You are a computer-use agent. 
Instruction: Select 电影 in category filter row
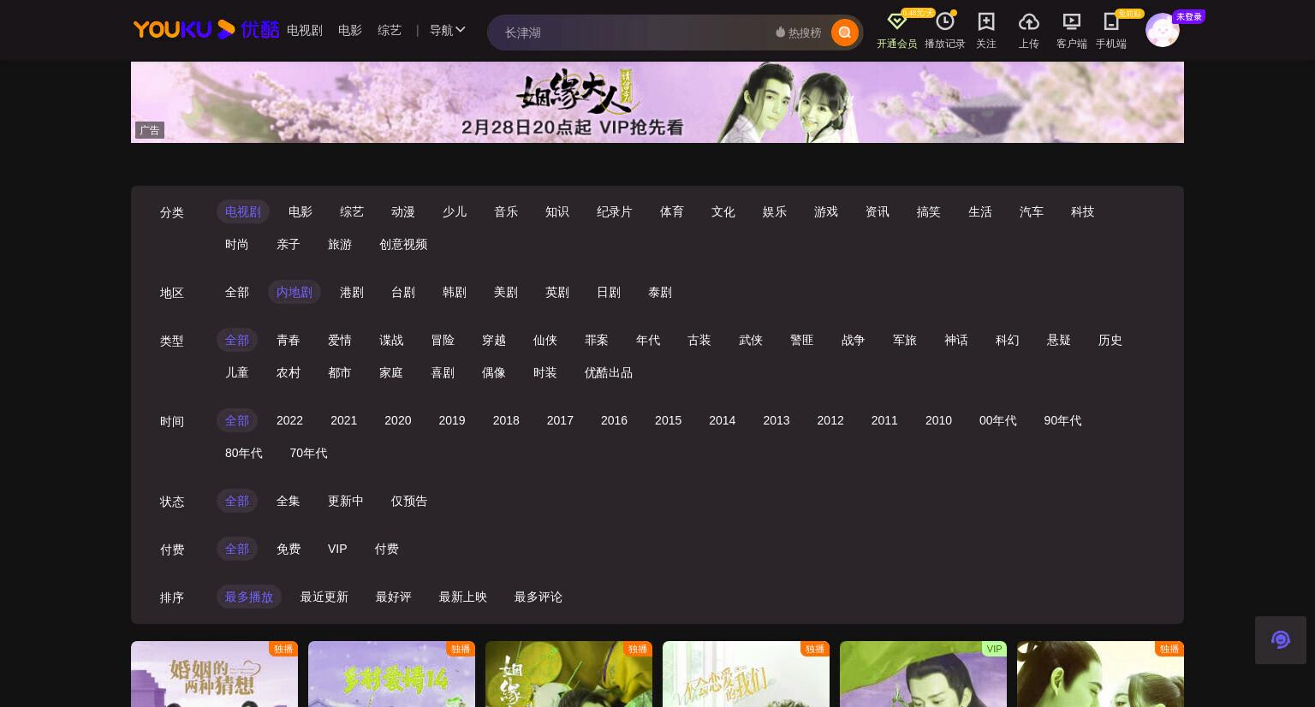[x=300, y=211]
